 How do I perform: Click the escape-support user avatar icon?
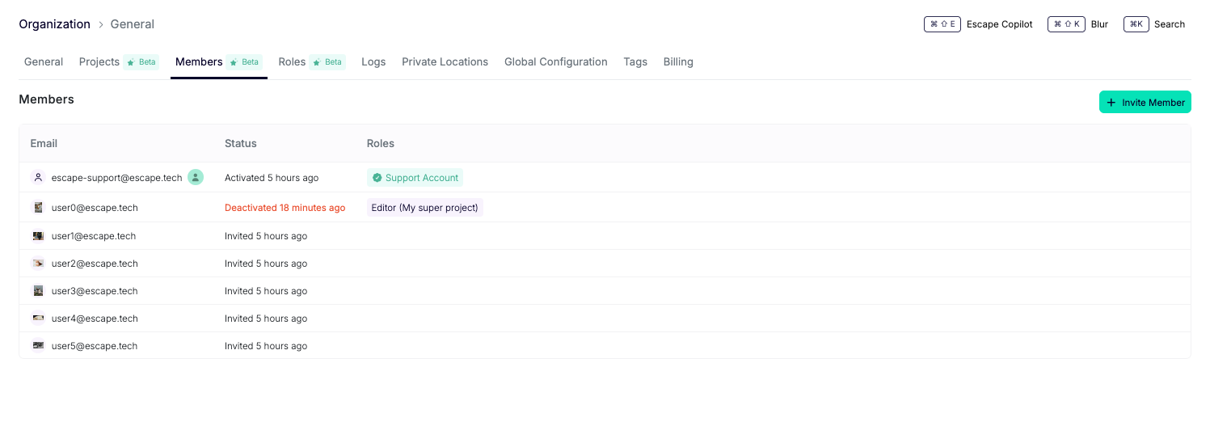(x=38, y=177)
